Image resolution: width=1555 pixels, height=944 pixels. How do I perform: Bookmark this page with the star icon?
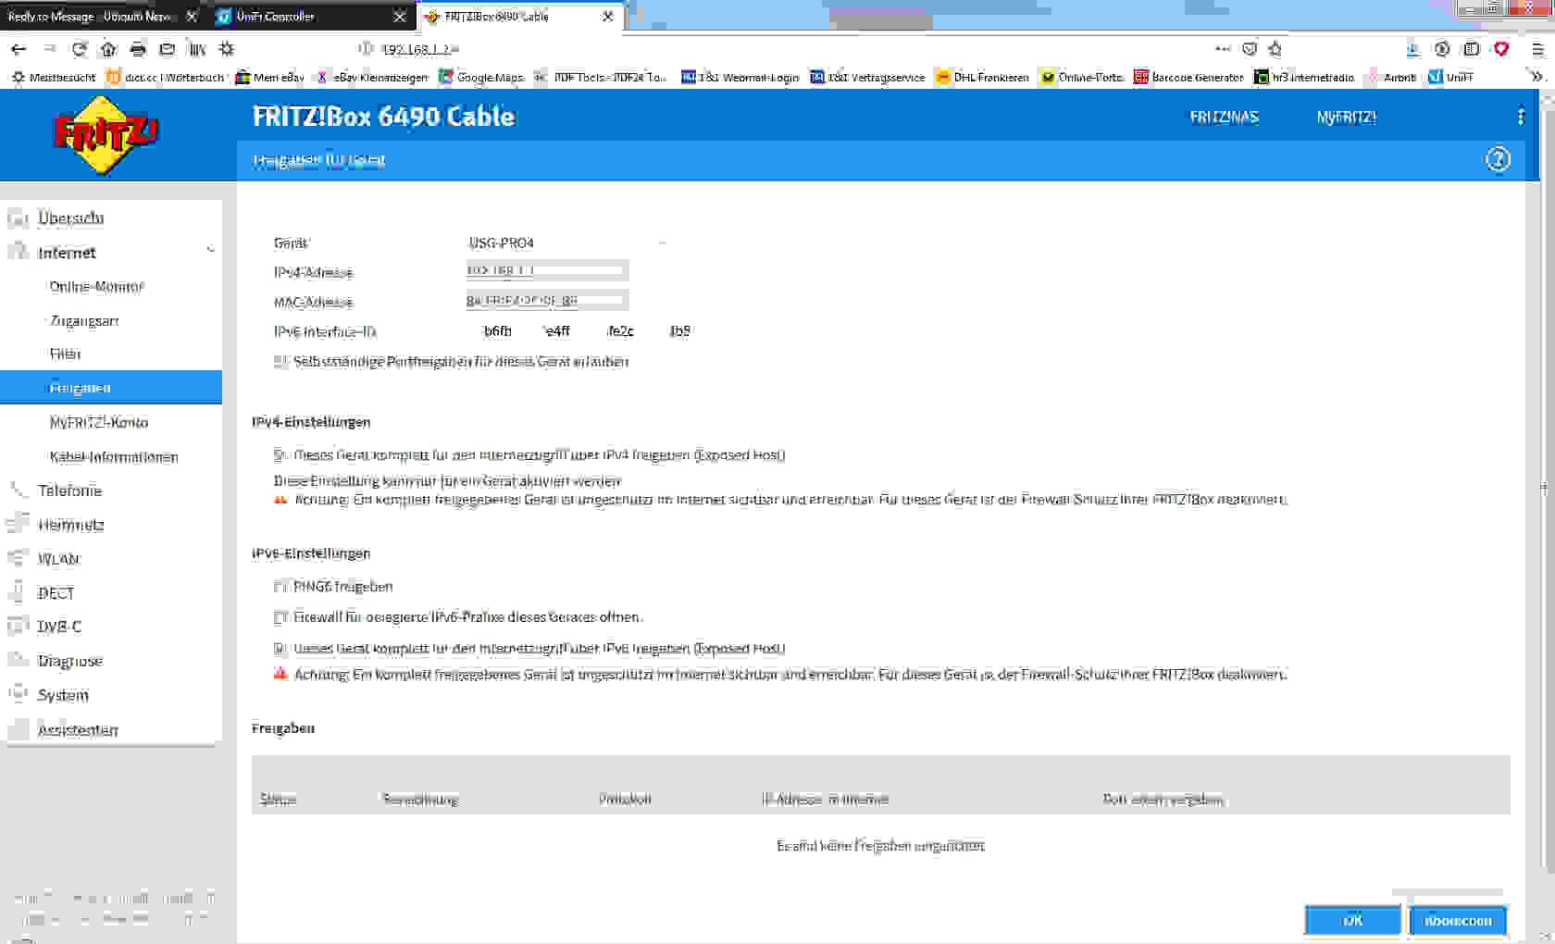point(1275,49)
